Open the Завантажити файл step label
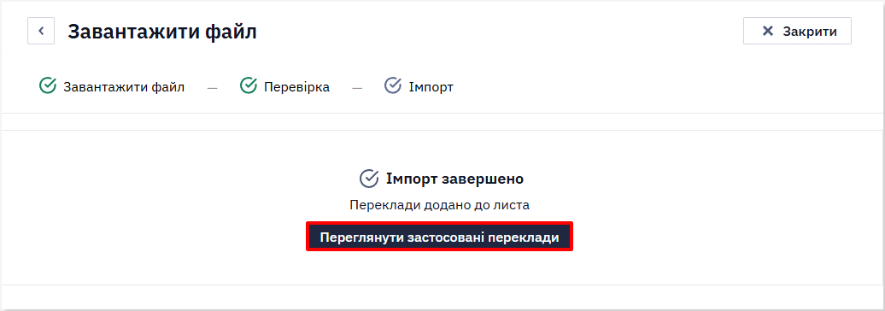Screen dimensions: 885x311 [x=124, y=87]
